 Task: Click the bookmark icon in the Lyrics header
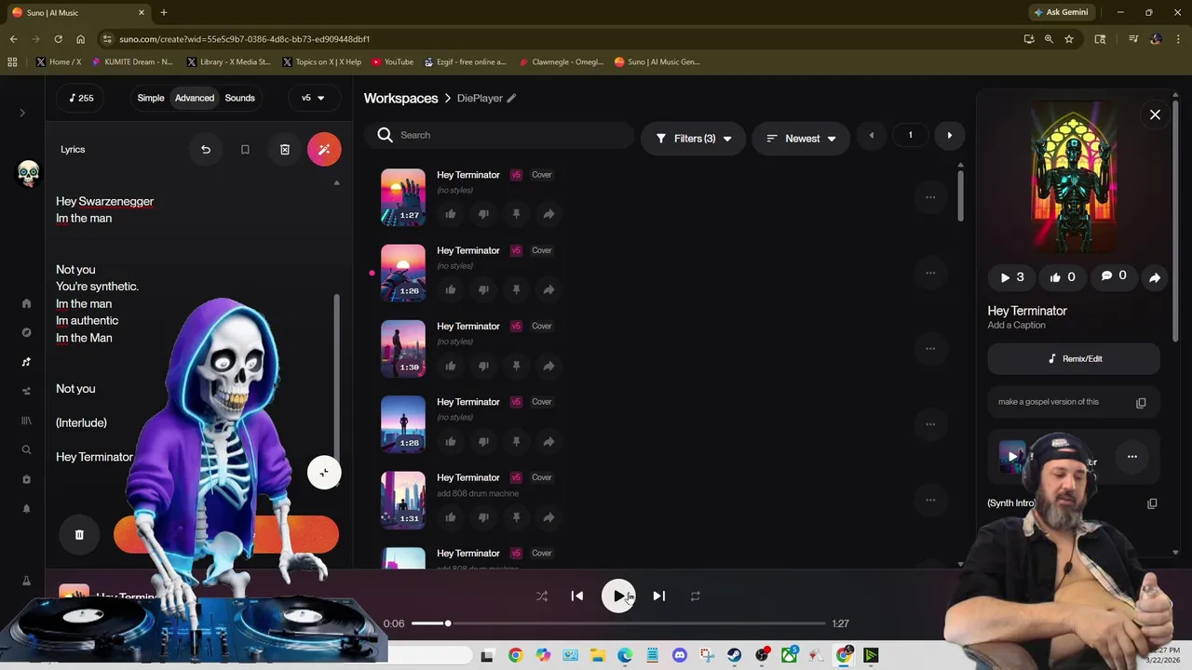245,149
